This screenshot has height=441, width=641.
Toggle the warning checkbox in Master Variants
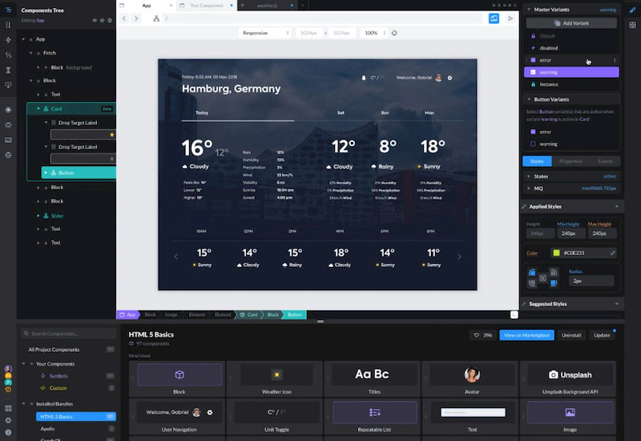pos(533,72)
